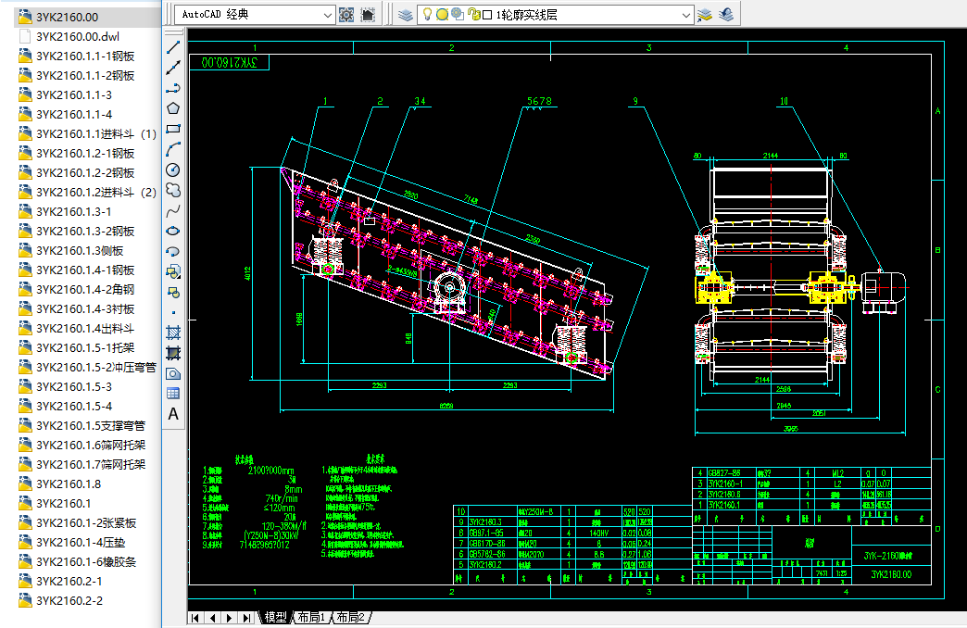
Task: Toggle the layer lock padlock icon
Action: click(473, 15)
